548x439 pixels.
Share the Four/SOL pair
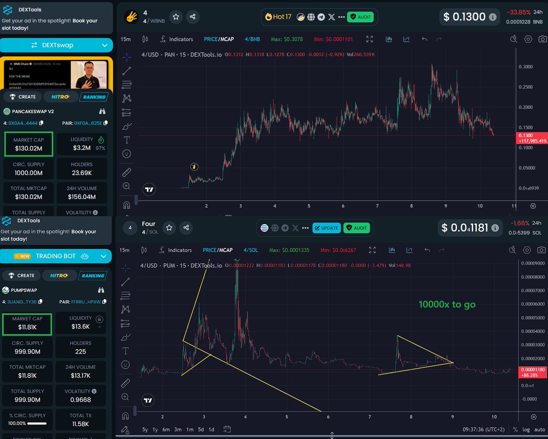(186, 227)
